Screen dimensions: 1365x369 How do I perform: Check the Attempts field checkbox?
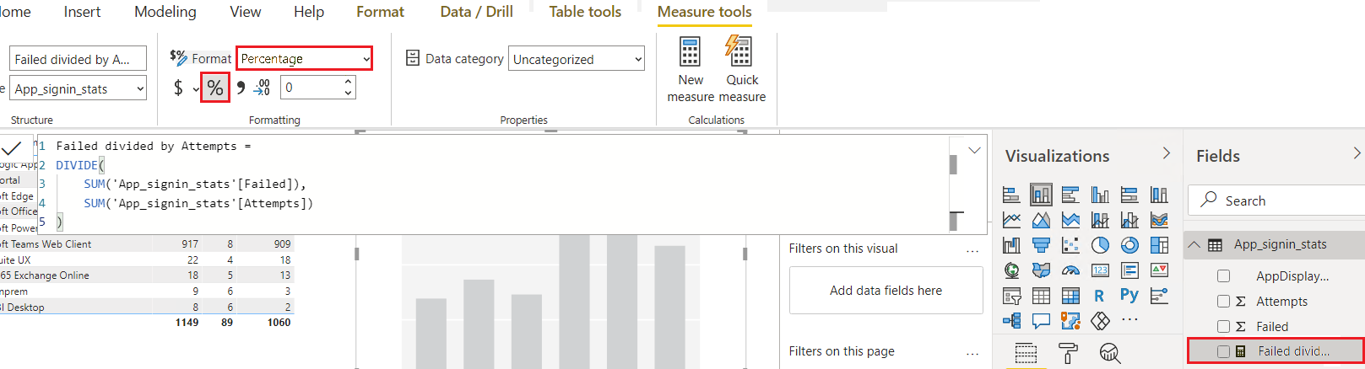1223,302
